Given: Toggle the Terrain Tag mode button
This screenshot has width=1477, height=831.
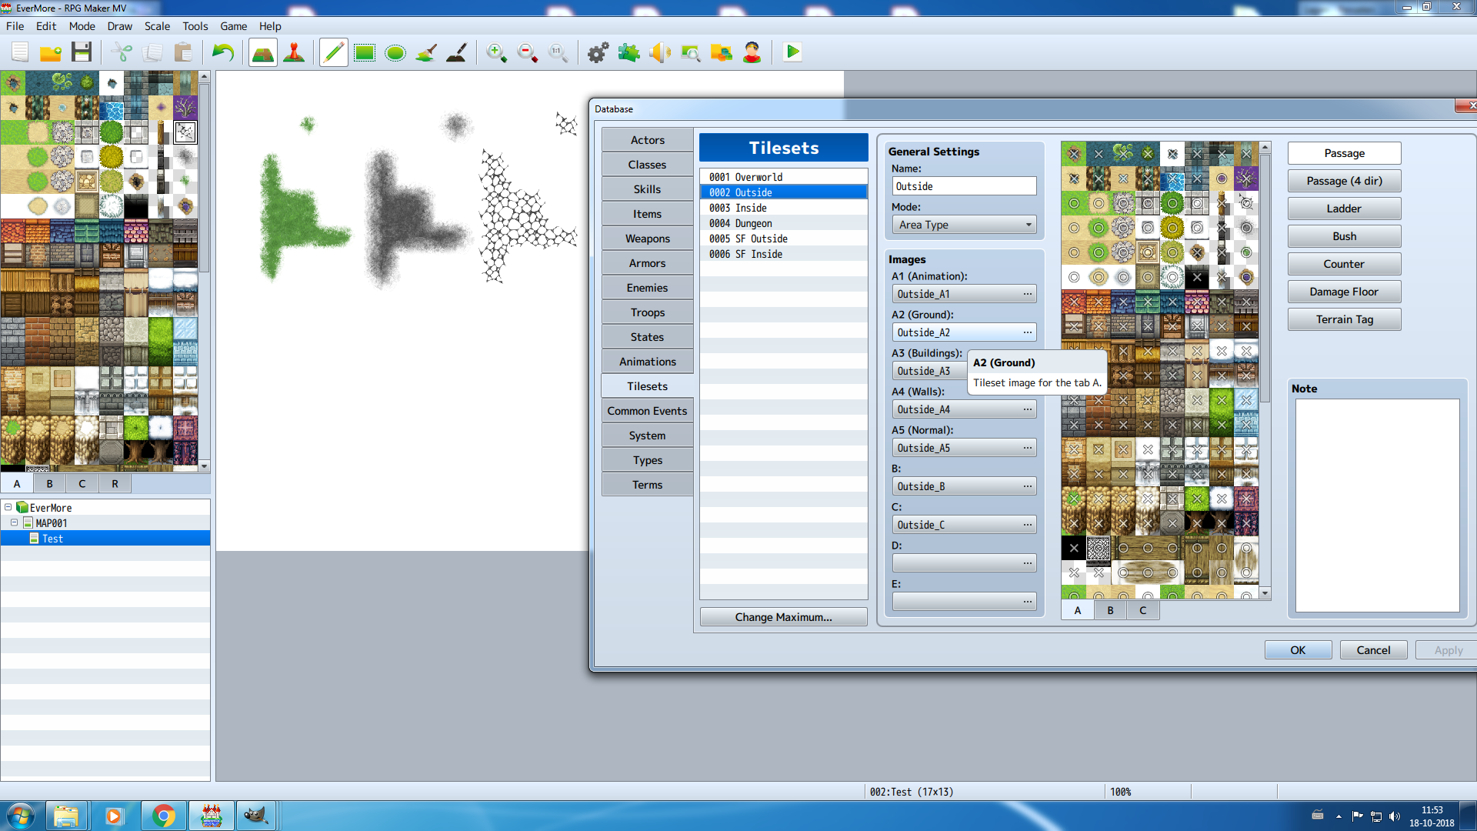Looking at the screenshot, I should tap(1344, 319).
